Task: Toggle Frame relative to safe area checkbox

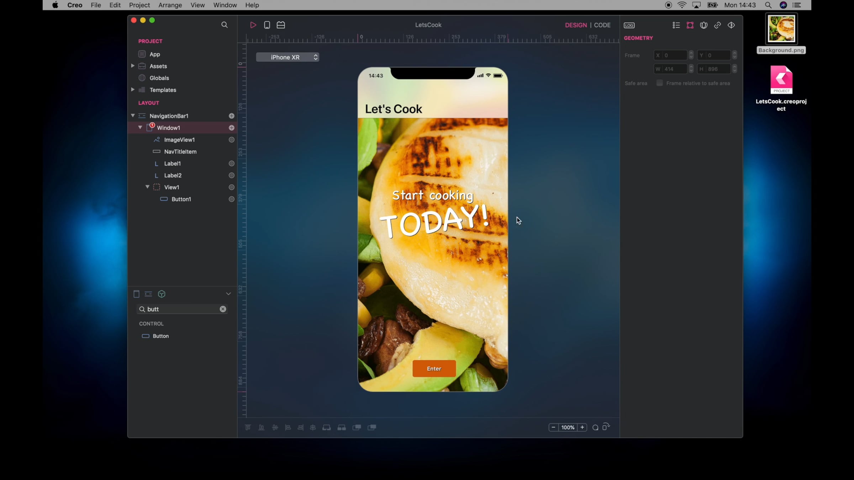Action: 659,83
